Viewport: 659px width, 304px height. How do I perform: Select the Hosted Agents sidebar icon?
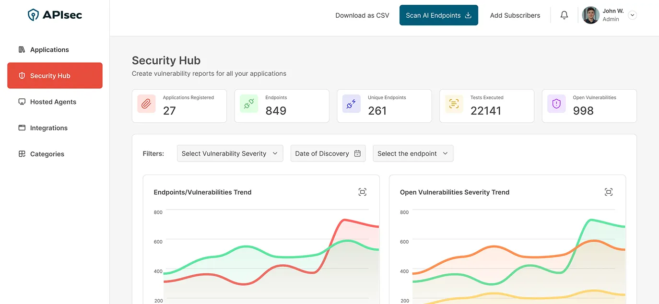(21, 102)
